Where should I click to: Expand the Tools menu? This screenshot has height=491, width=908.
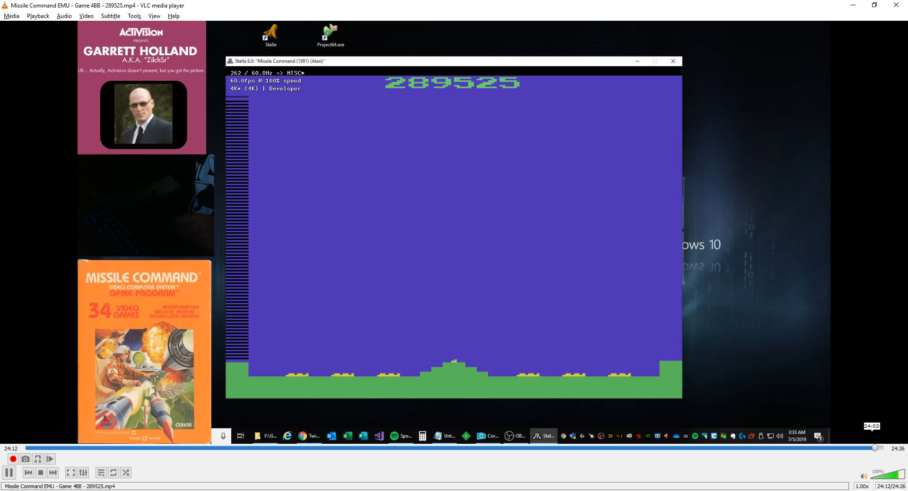(134, 16)
